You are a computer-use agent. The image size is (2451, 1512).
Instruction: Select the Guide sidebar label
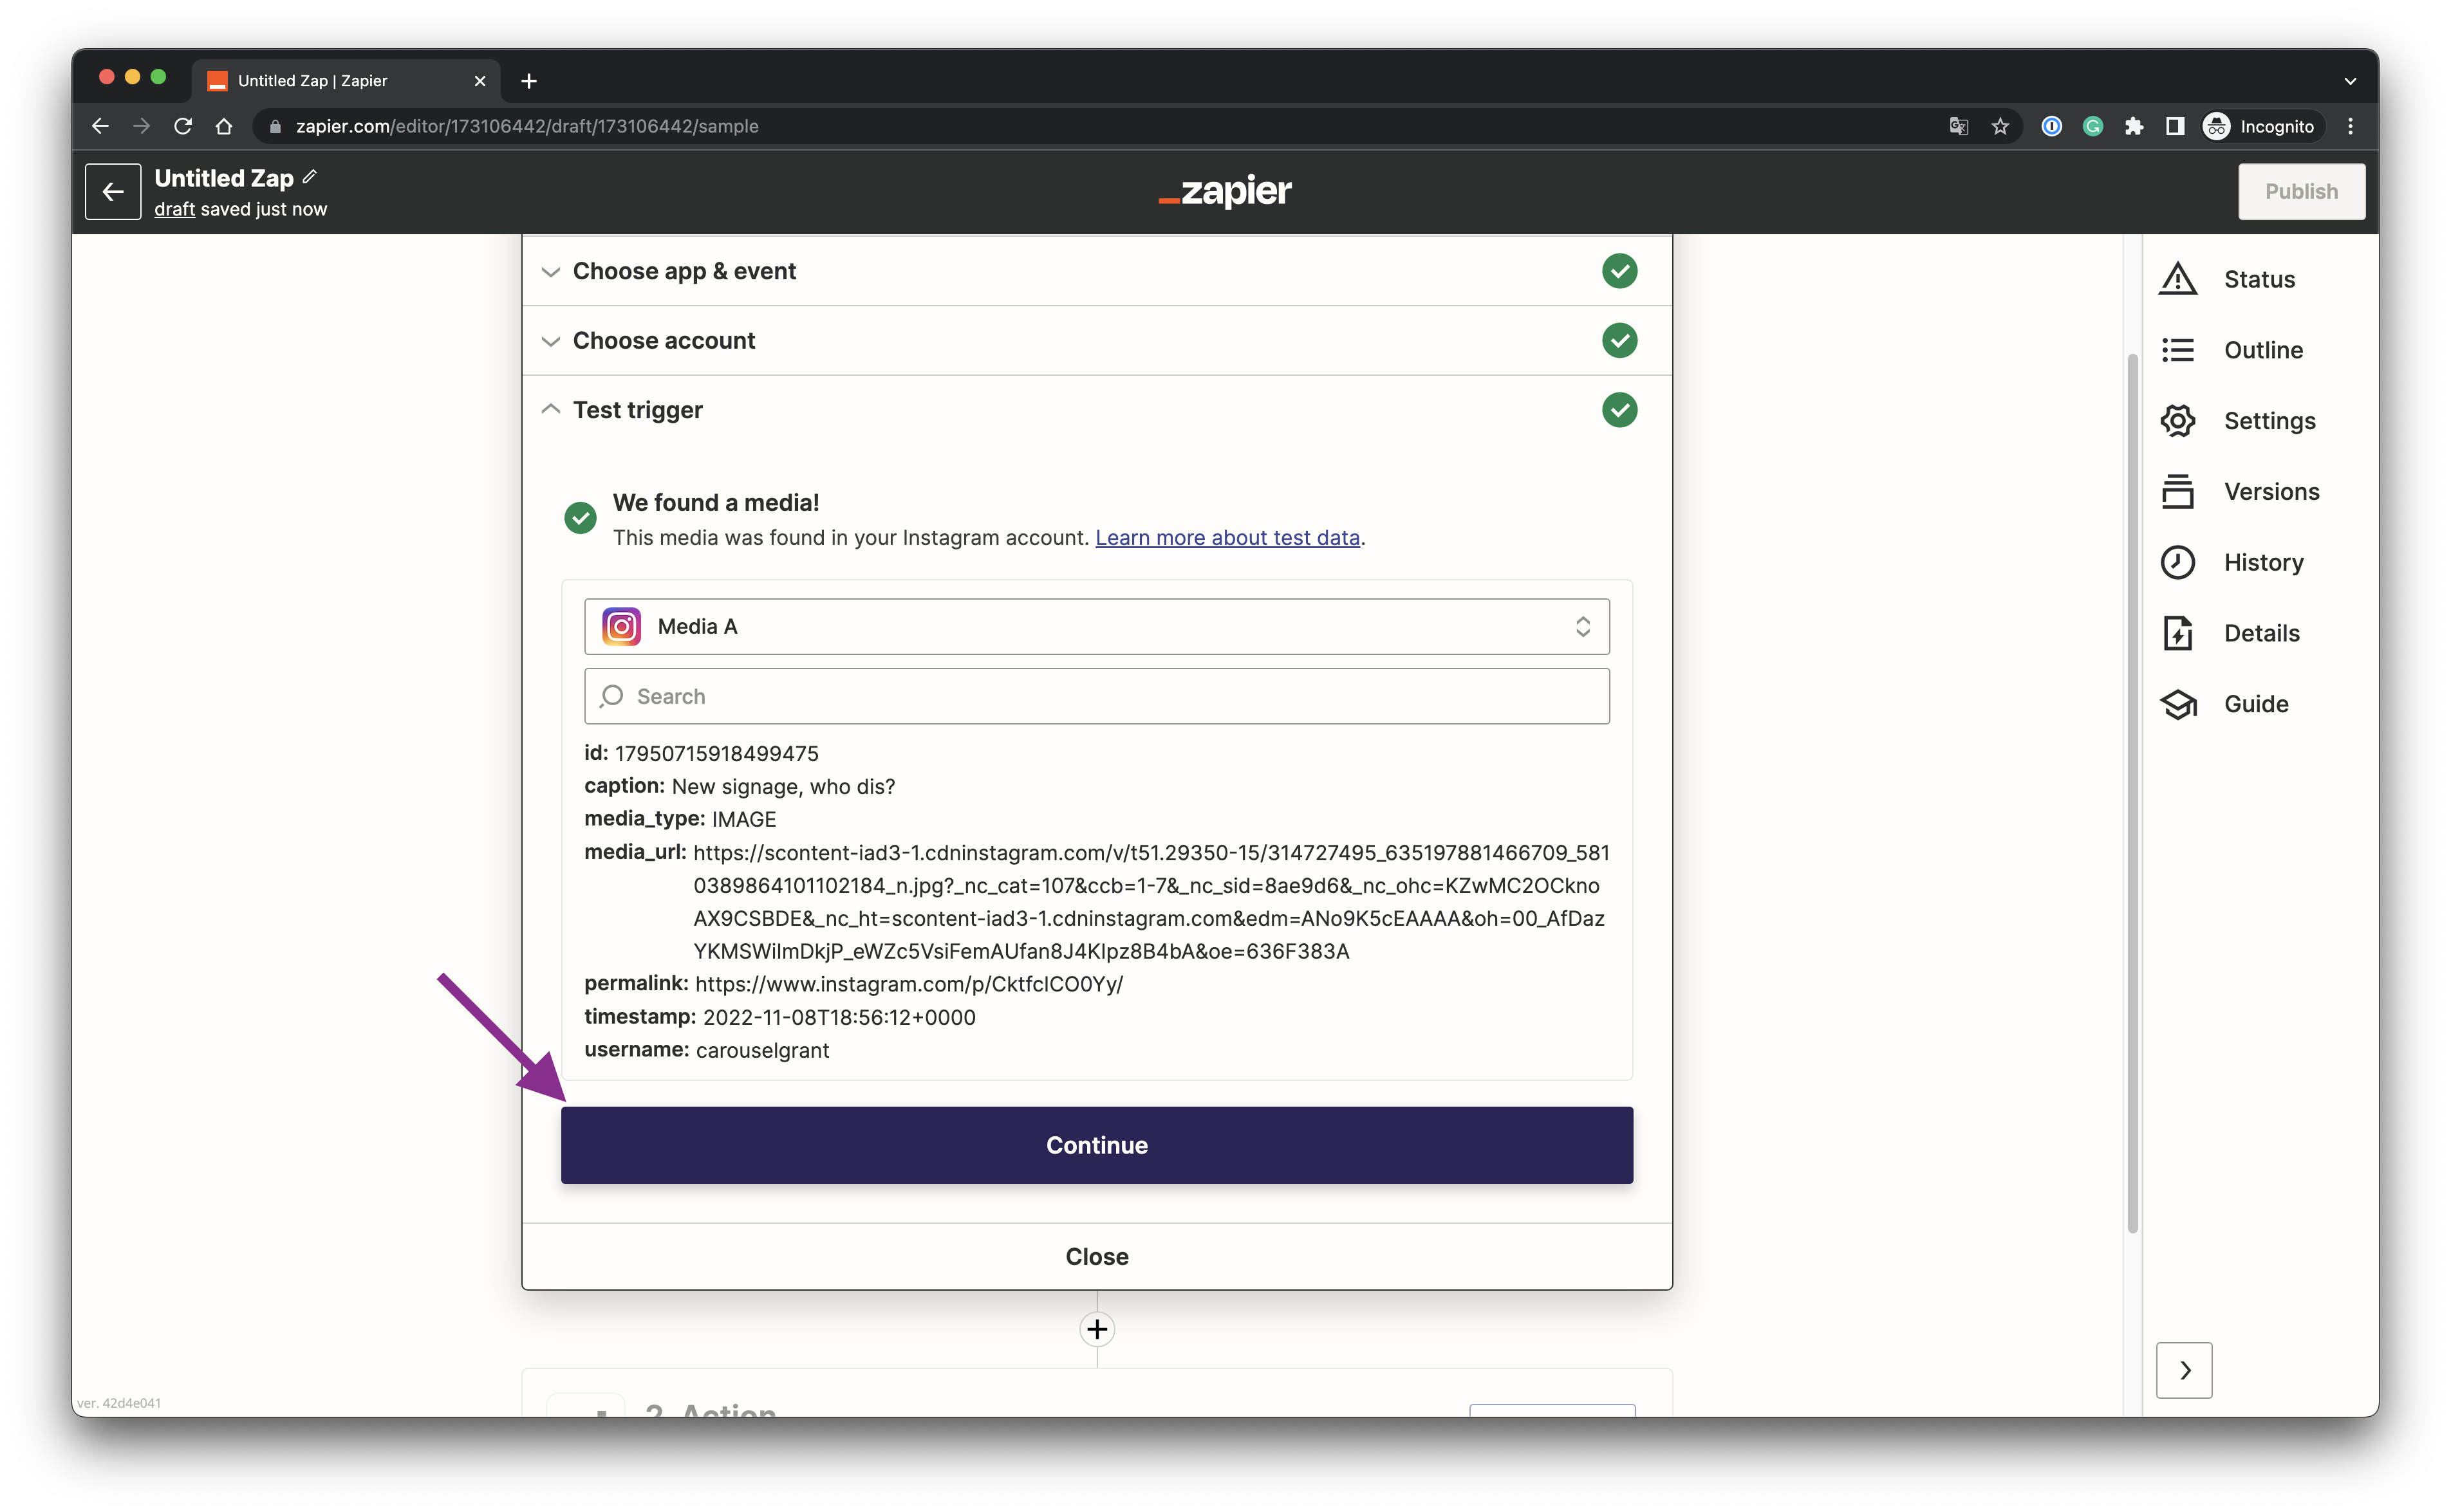tap(2256, 704)
